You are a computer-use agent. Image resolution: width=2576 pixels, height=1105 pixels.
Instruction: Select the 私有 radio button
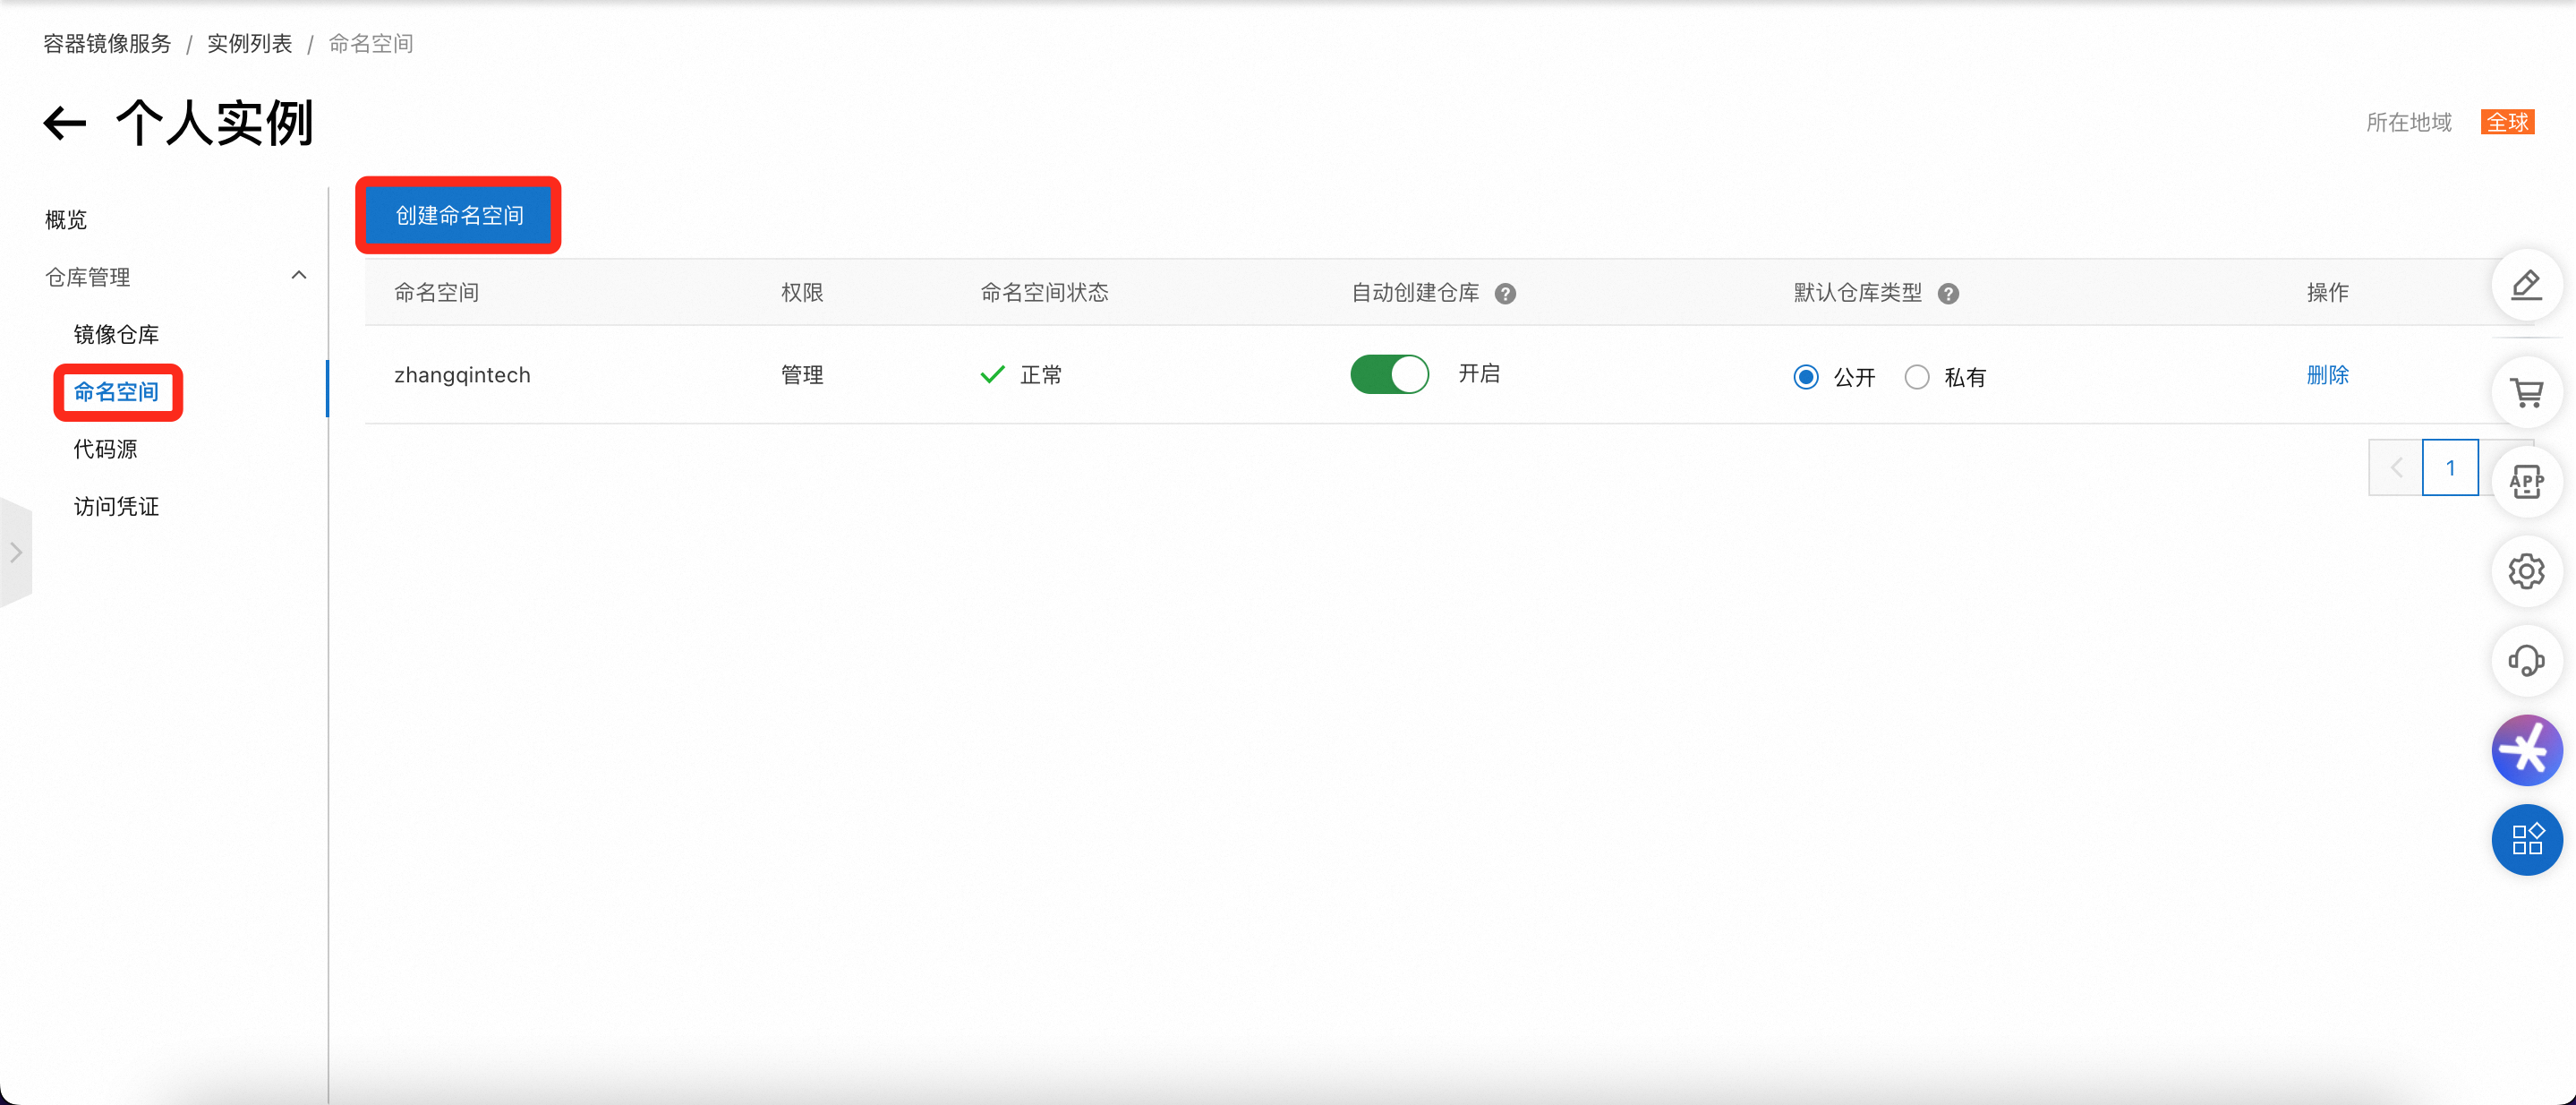click(1916, 377)
